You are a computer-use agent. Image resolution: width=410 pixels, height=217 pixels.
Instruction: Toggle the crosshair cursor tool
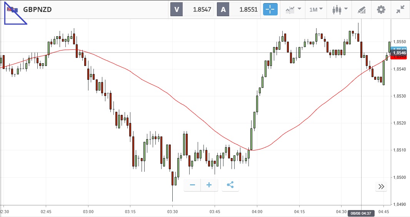pyautogui.click(x=270, y=9)
